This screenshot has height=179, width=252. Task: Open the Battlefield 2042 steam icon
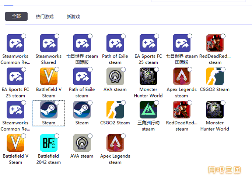click(49, 143)
